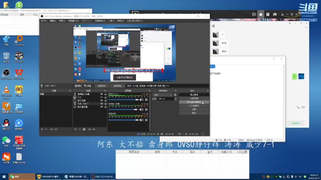The height and width of the screenshot is (180, 321).
Task: Mute the 桌面音频 mixer channel
Action: click(141, 120)
